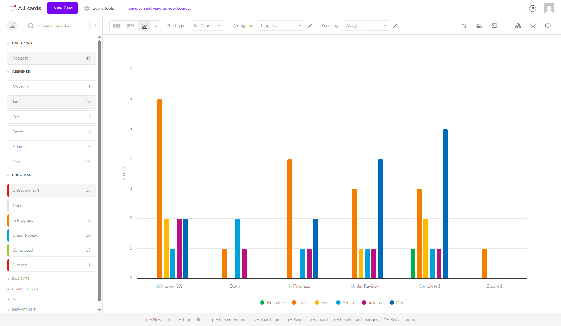Switch to the table grid view icon

pyautogui.click(x=117, y=26)
